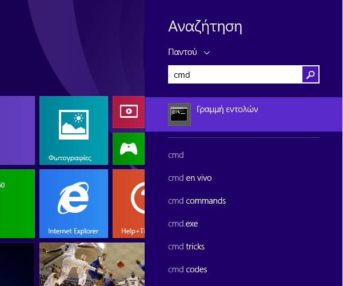Pick the "cmd codes" suggestion
This screenshot has height=286, width=343.
[x=188, y=269]
